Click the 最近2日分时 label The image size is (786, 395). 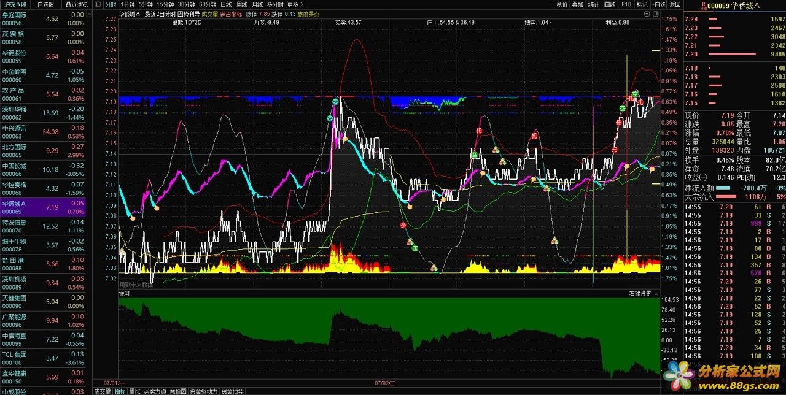(x=160, y=13)
